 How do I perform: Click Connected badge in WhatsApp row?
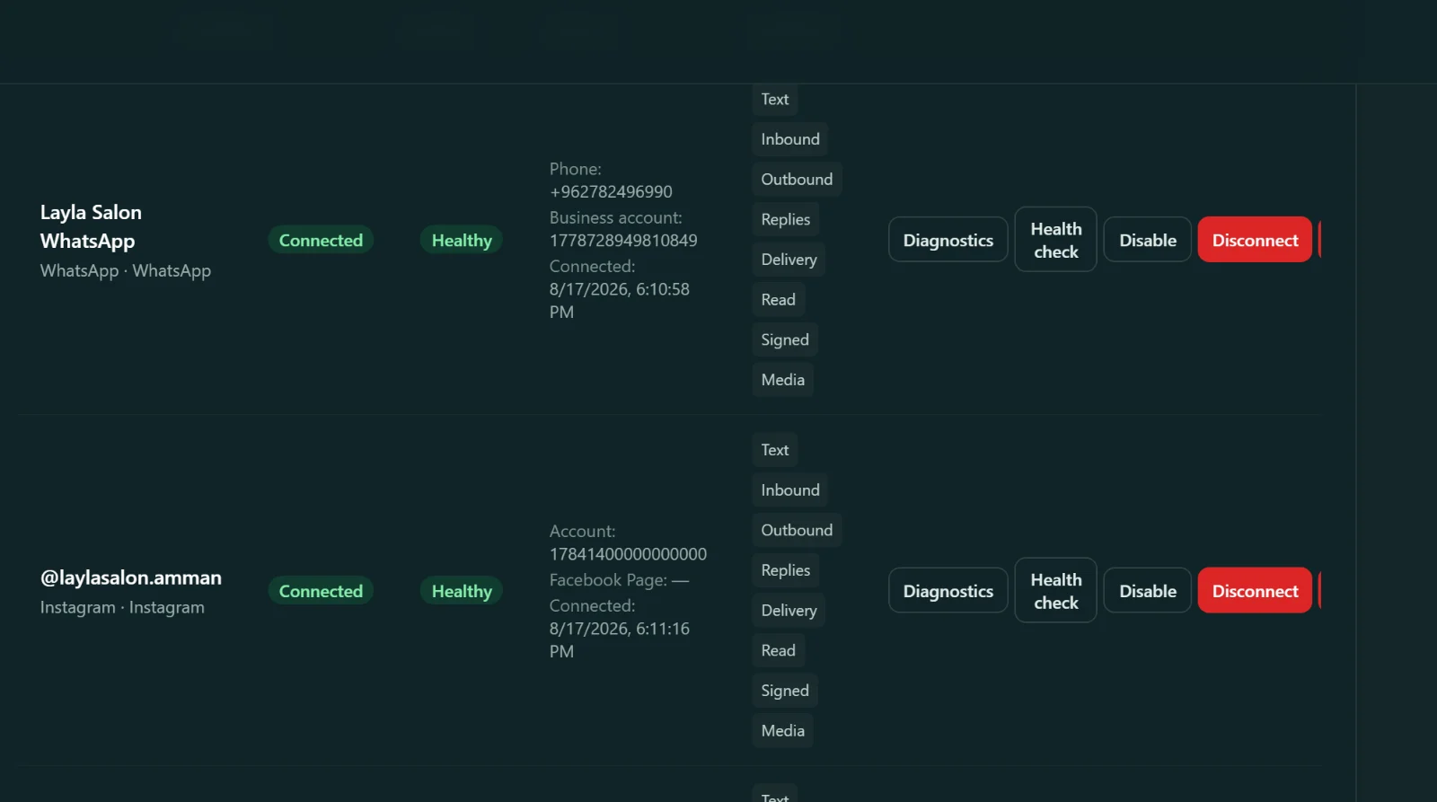pos(321,240)
